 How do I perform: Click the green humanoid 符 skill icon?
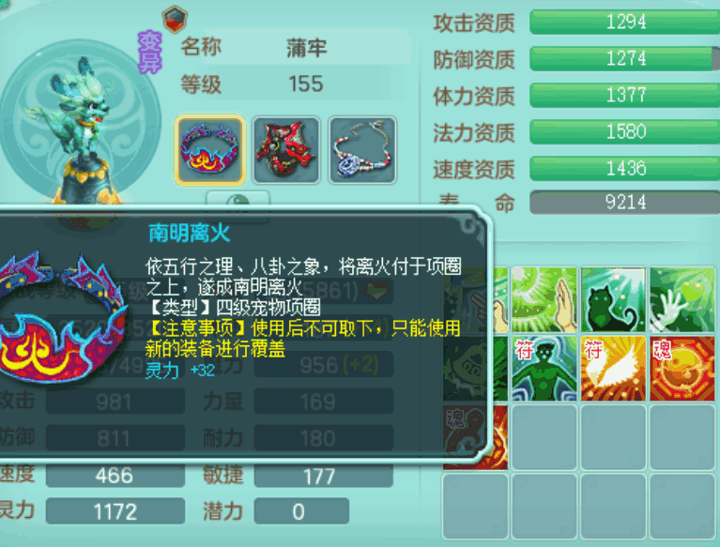pos(544,369)
